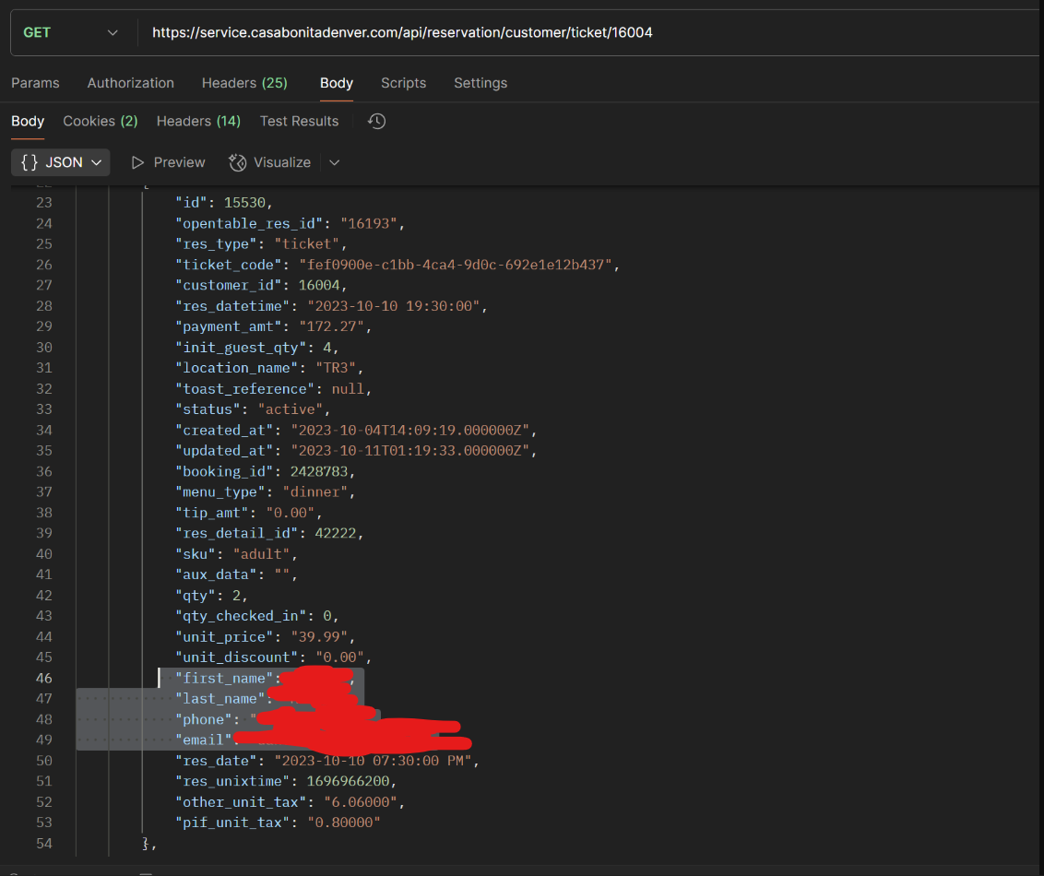The image size is (1044, 876).
Task: Click the res_type value "ticket"
Action: pyautogui.click(x=307, y=243)
